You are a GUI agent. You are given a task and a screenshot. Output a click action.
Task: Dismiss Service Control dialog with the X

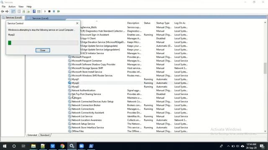pos(77,23)
